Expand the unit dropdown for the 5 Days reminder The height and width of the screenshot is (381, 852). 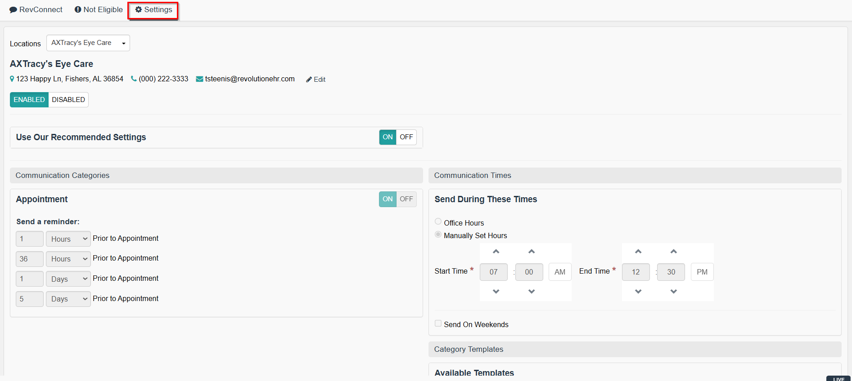[x=68, y=299]
